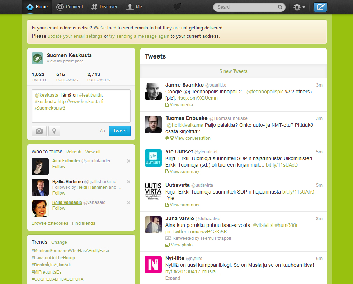Follow Hjallis Harkimo

pyautogui.click(x=59, y=193)
